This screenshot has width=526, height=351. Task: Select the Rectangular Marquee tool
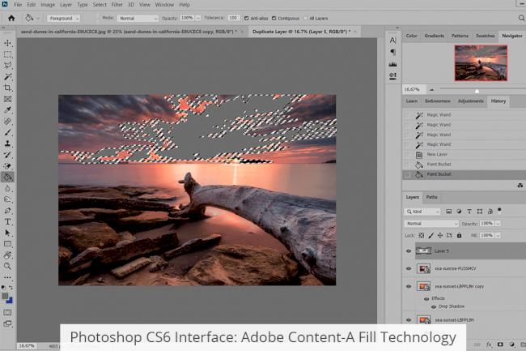coord(7,54)
